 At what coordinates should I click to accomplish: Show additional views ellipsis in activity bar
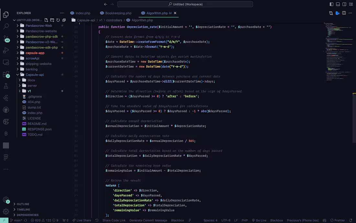coord(6,169)
